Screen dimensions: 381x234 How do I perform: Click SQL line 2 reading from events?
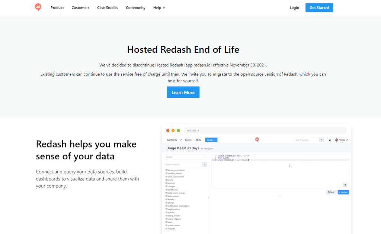pyautogui.click(x=223, y=158)
